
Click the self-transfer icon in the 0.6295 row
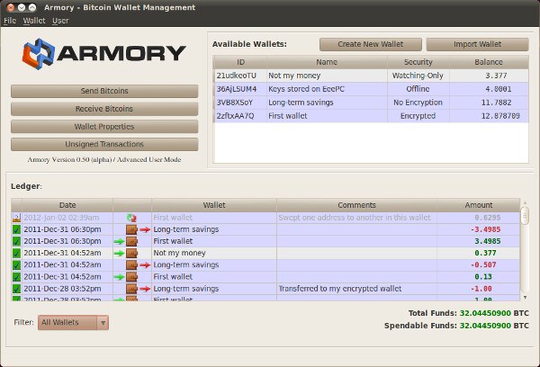[x=131, y=218]
